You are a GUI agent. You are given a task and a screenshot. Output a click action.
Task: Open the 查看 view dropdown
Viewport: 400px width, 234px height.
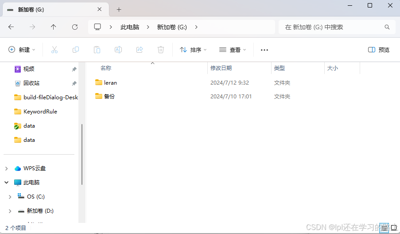pos(233,50)
